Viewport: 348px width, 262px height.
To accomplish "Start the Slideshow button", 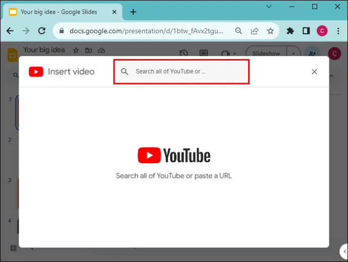I will coord(266,53).
